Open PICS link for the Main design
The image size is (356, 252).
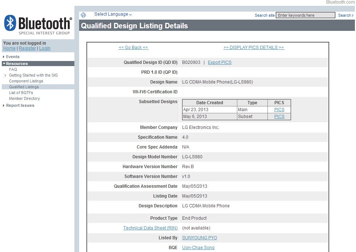click(x=279, y=110)
